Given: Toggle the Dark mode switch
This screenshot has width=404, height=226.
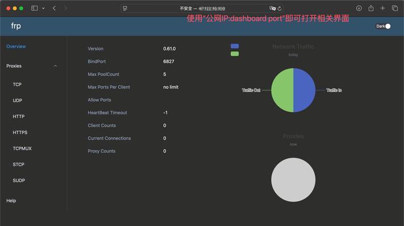Looking at the screenshot, I should click(x=384, y=26).
